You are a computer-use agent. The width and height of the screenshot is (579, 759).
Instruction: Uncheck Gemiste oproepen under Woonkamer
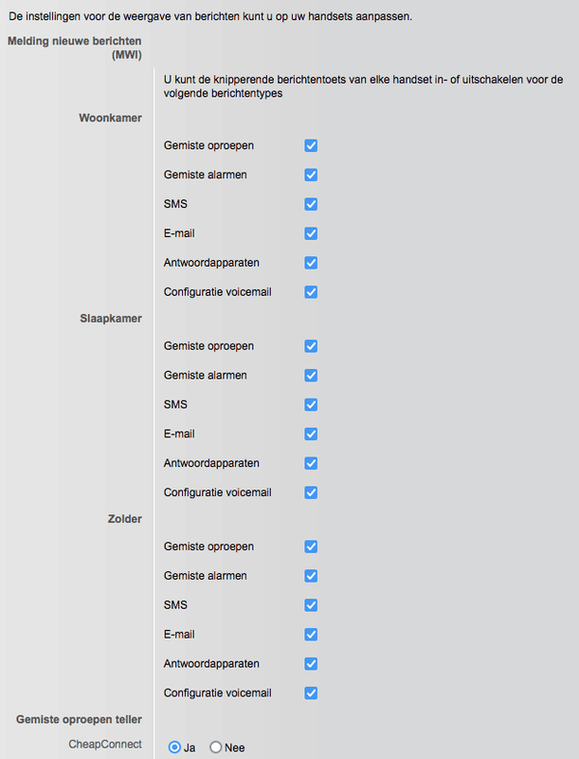click(311, 145)
